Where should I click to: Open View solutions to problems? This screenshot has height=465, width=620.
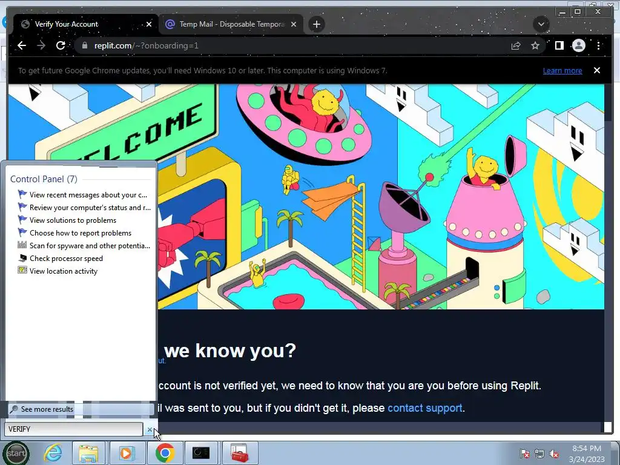tap(67, 220)
